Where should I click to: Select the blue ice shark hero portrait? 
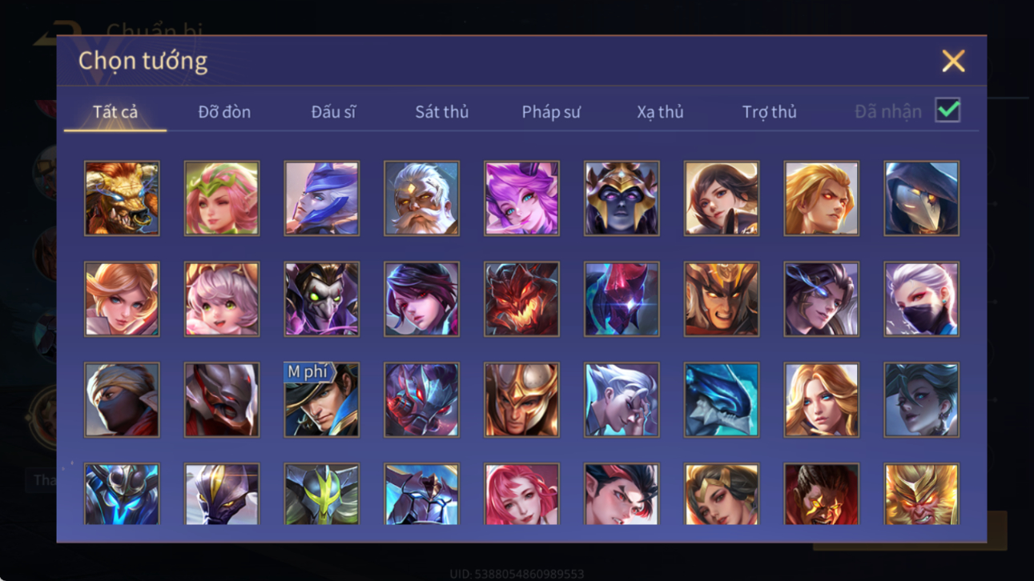tap(722, 400)
